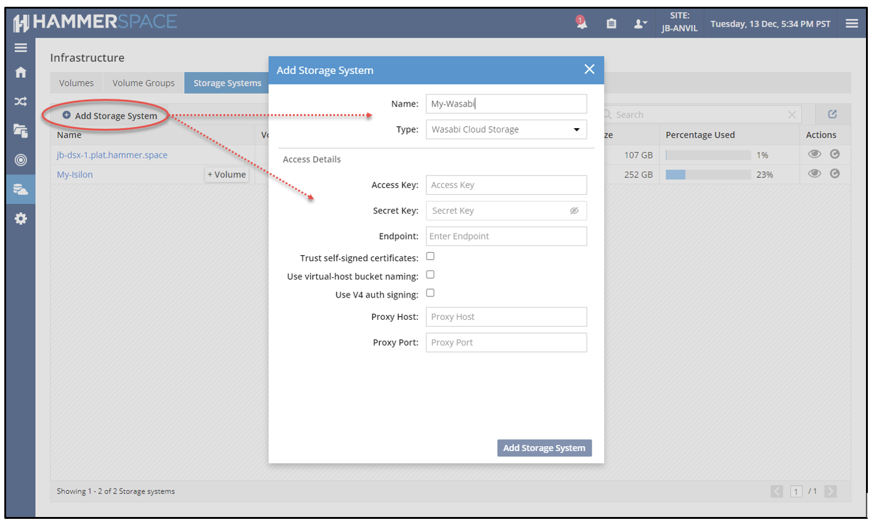Go to previous page arrow in pagination
This screenshot has width=874, height=525.
point(777,491)
